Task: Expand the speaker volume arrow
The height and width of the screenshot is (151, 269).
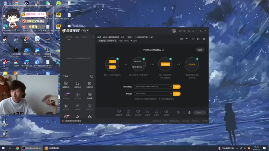Action: 170,112
